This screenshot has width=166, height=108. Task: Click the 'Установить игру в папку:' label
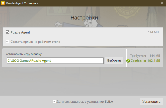(24, 54)
